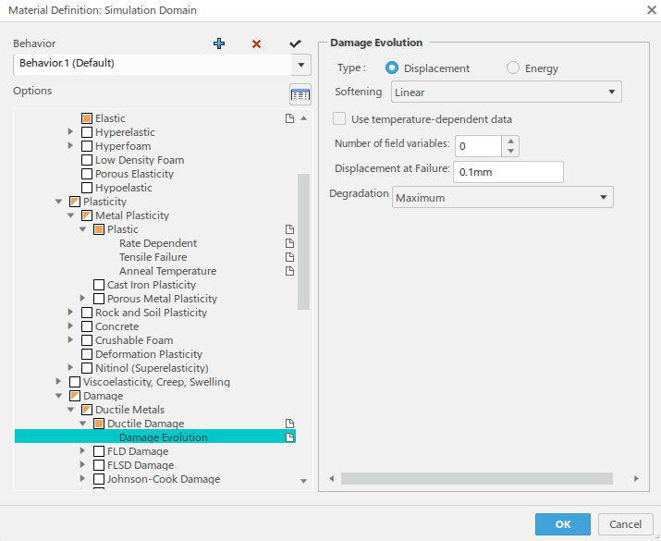This screenshot has height=541, width=661.
Task: Click document icon beside Tensile Failure
Action: (289, 257)
